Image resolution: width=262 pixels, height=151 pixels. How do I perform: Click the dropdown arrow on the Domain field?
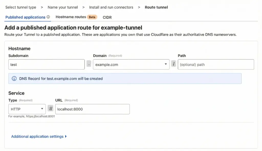coord(166,64)
